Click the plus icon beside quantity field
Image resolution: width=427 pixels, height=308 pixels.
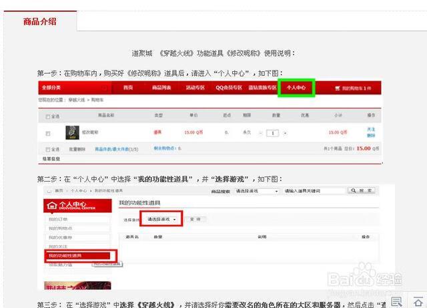[285, 133]
